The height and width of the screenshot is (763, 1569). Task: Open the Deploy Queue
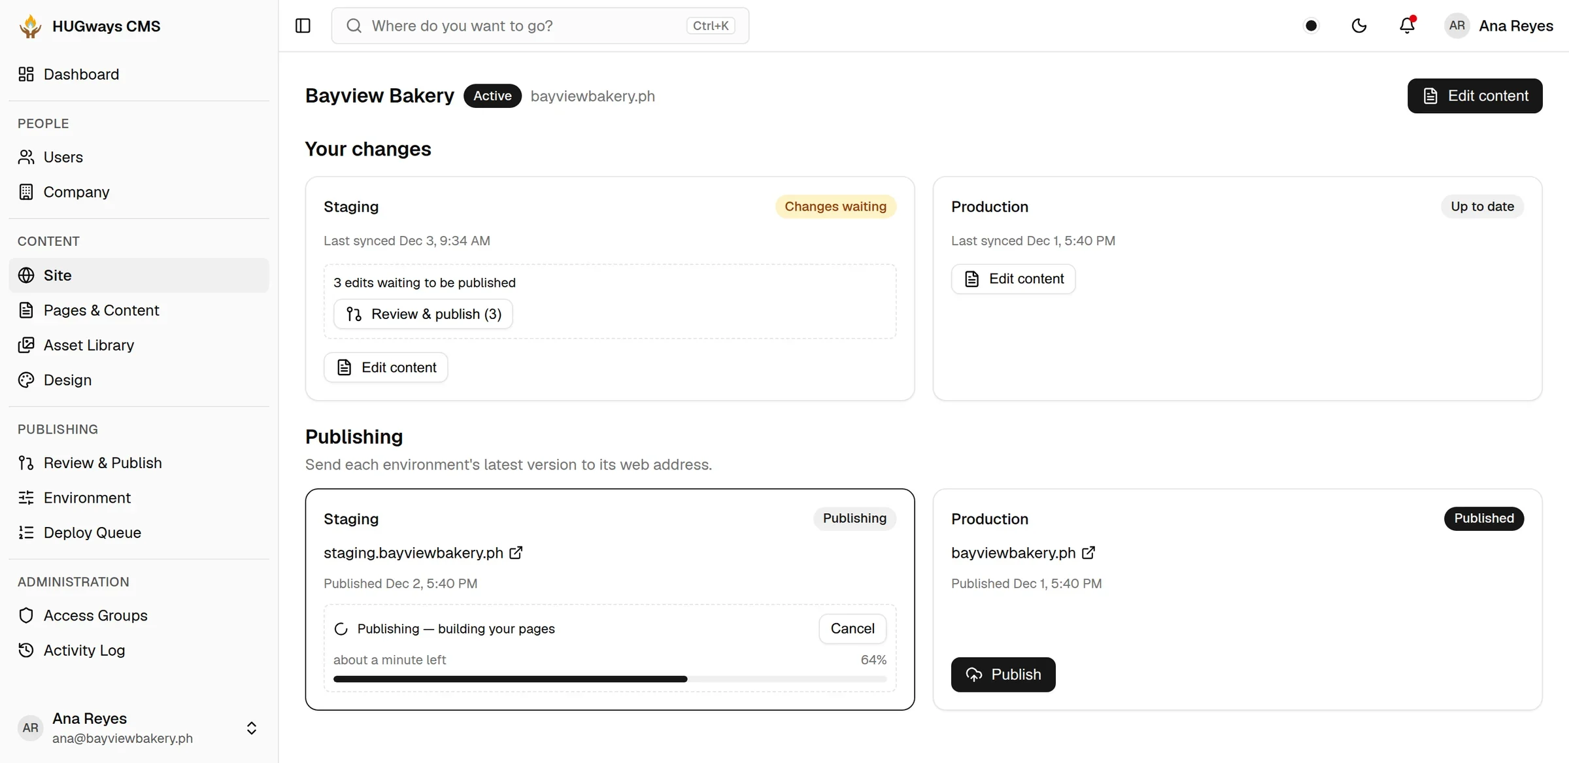(139, 532)
